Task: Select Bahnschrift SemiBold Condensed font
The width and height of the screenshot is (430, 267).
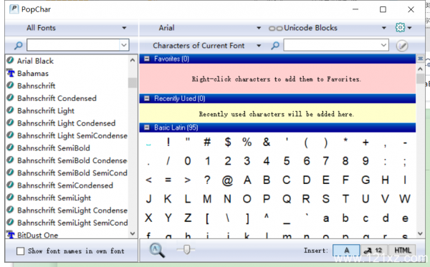Action: (x=72, y=160)
